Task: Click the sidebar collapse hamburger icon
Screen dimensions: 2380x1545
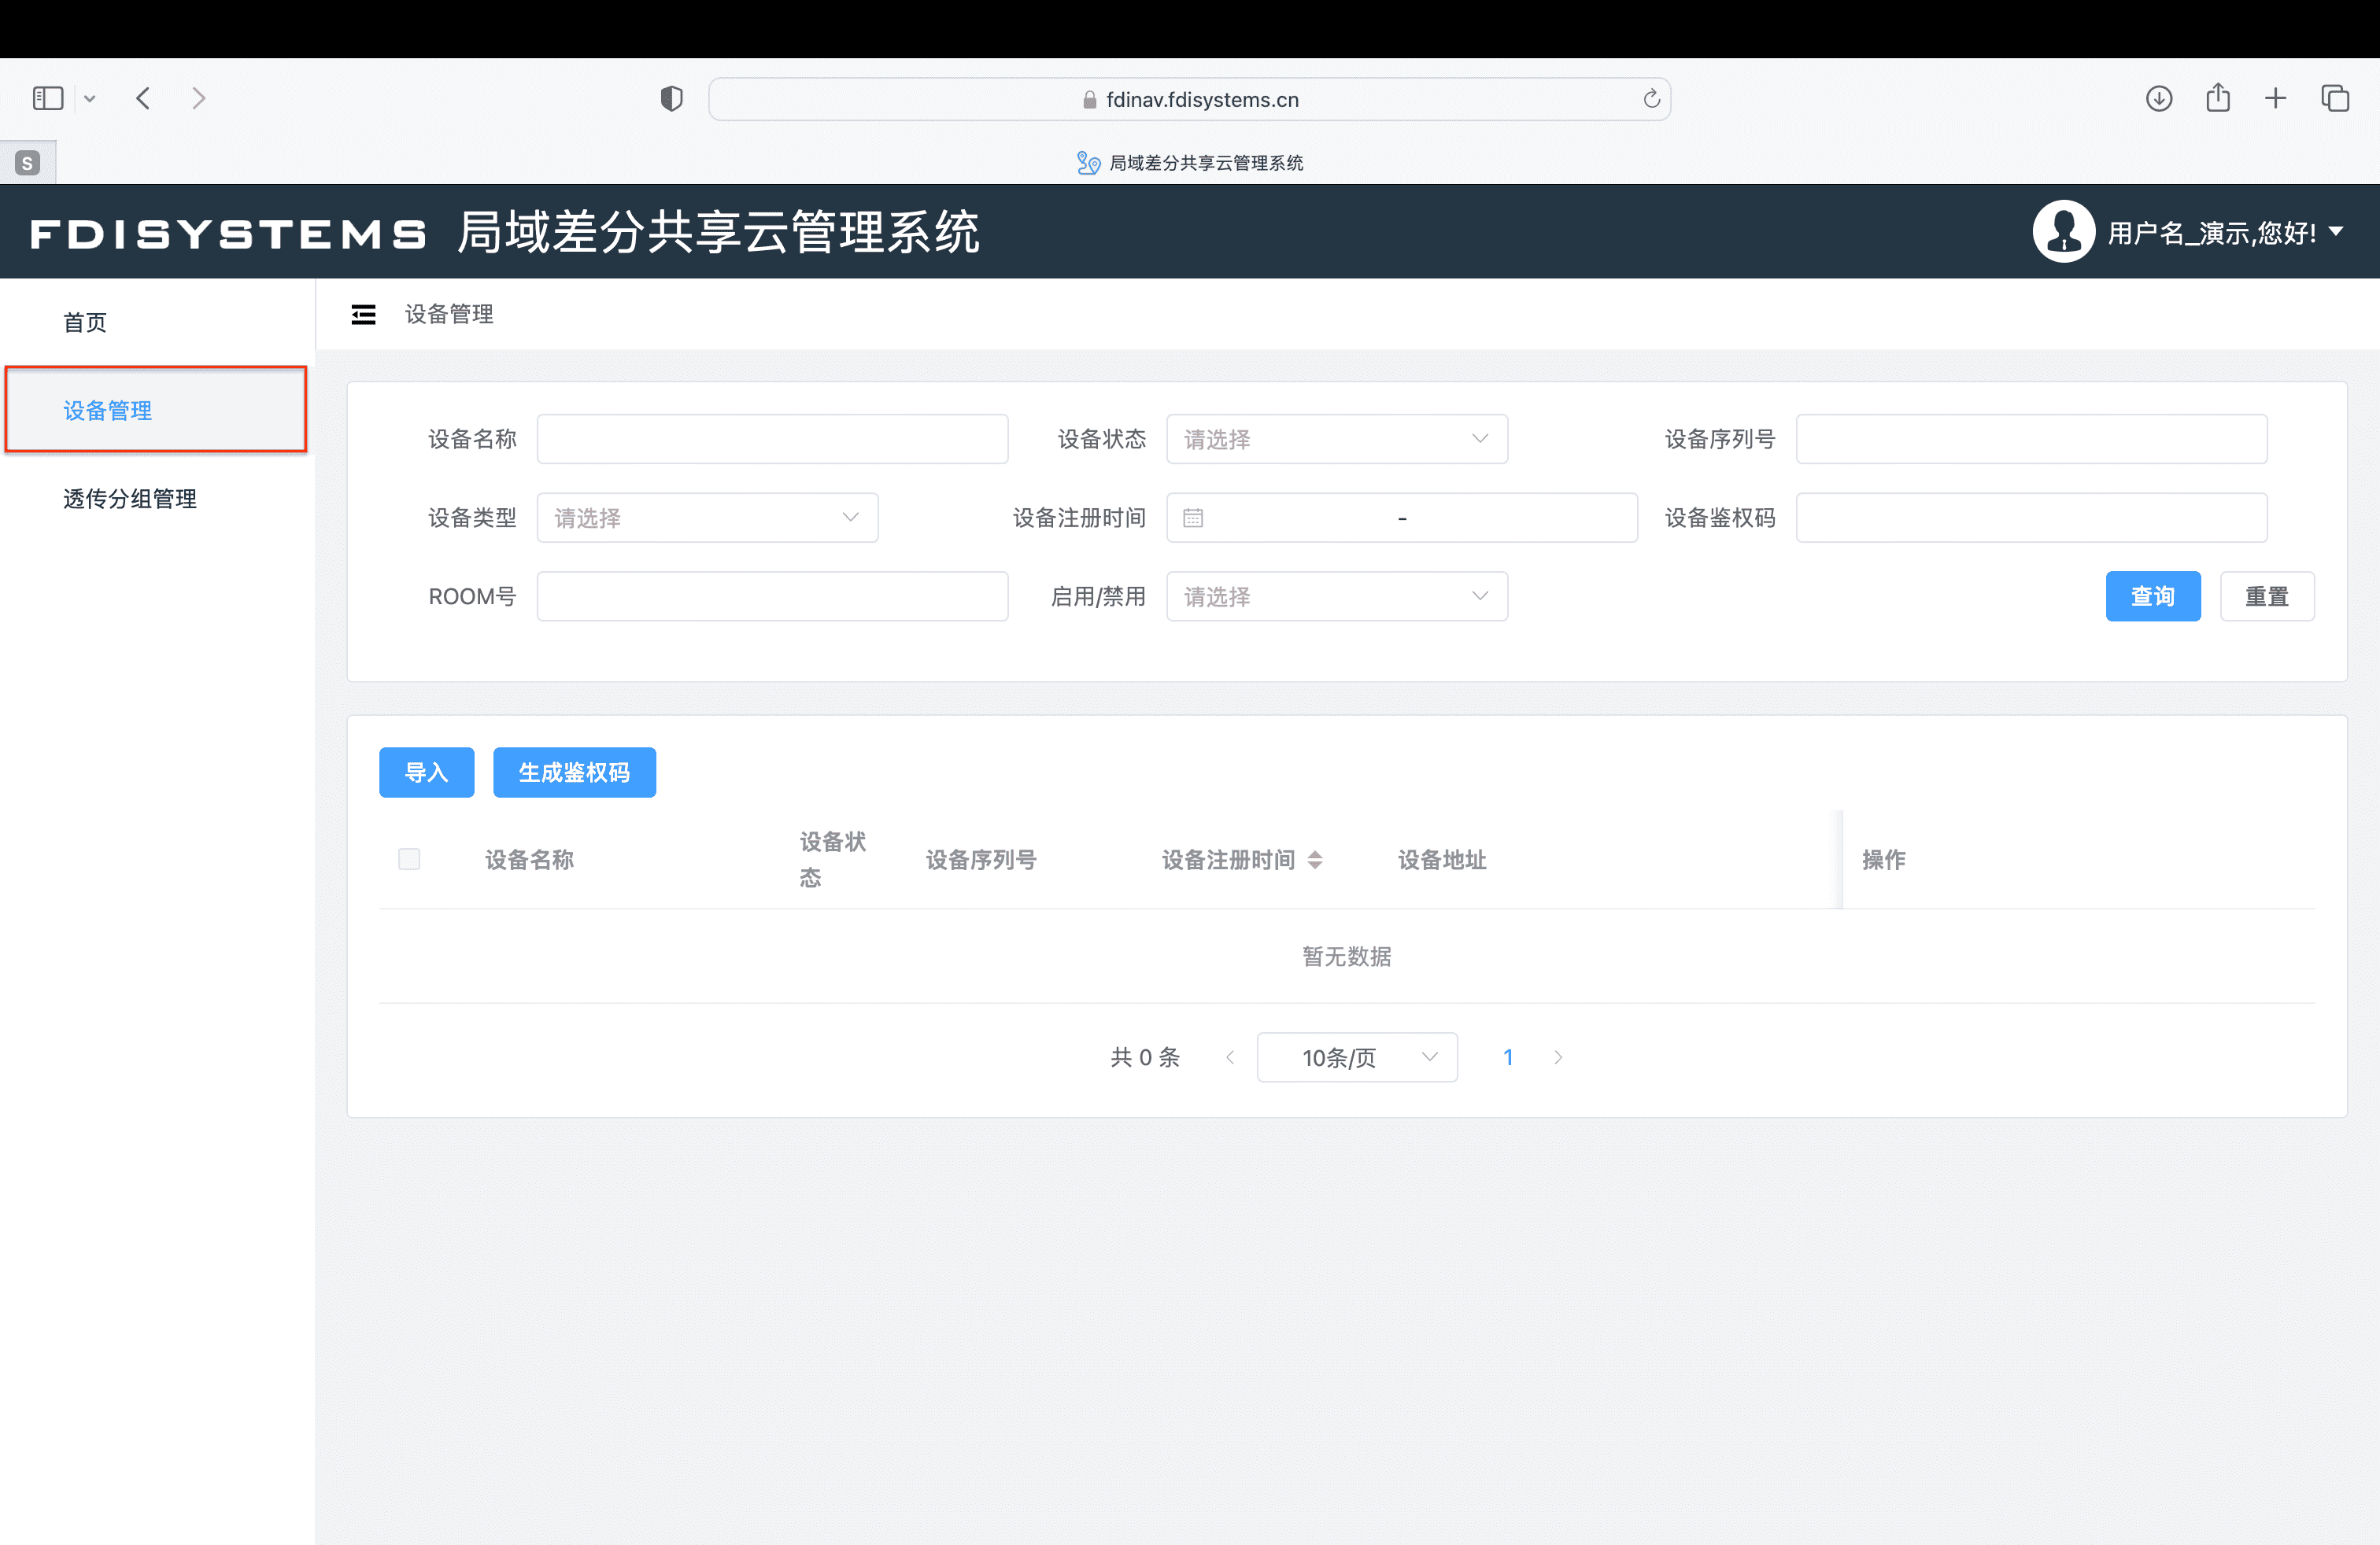Action: click(363, 315)
